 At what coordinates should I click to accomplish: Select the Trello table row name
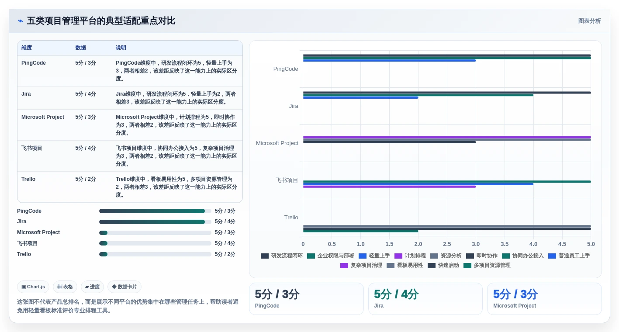coord(28,179)
